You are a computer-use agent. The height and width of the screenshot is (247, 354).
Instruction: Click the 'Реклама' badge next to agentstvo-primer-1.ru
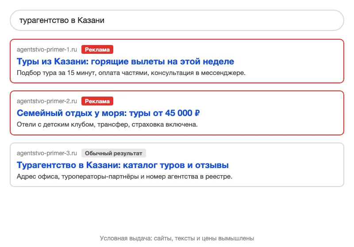[x=97, y=49]
